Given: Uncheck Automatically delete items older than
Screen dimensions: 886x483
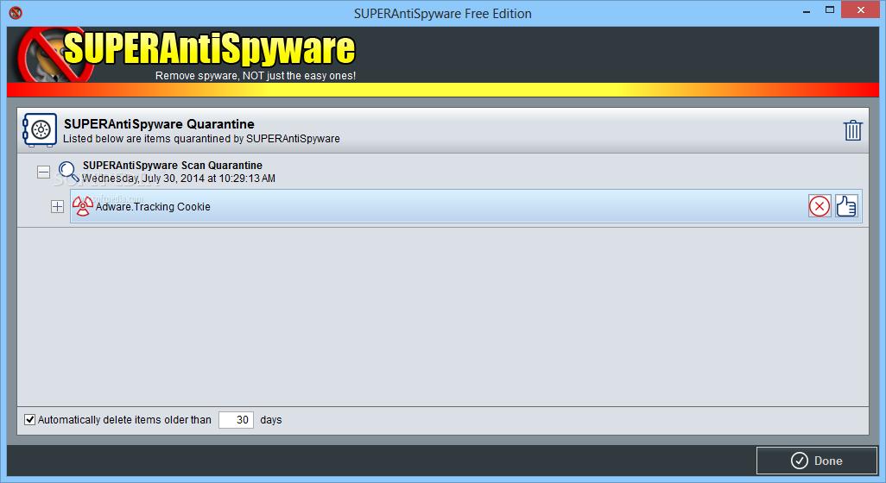Looking at the screenshot, I should tap(29, 420).
